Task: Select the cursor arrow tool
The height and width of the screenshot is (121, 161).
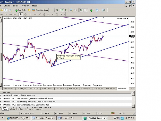Action: pos(21,14)
